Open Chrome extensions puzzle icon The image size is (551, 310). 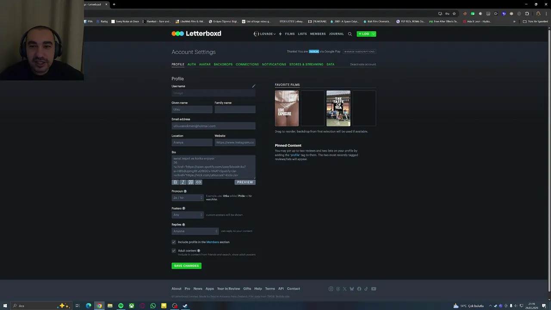click(x=527, y=14)
